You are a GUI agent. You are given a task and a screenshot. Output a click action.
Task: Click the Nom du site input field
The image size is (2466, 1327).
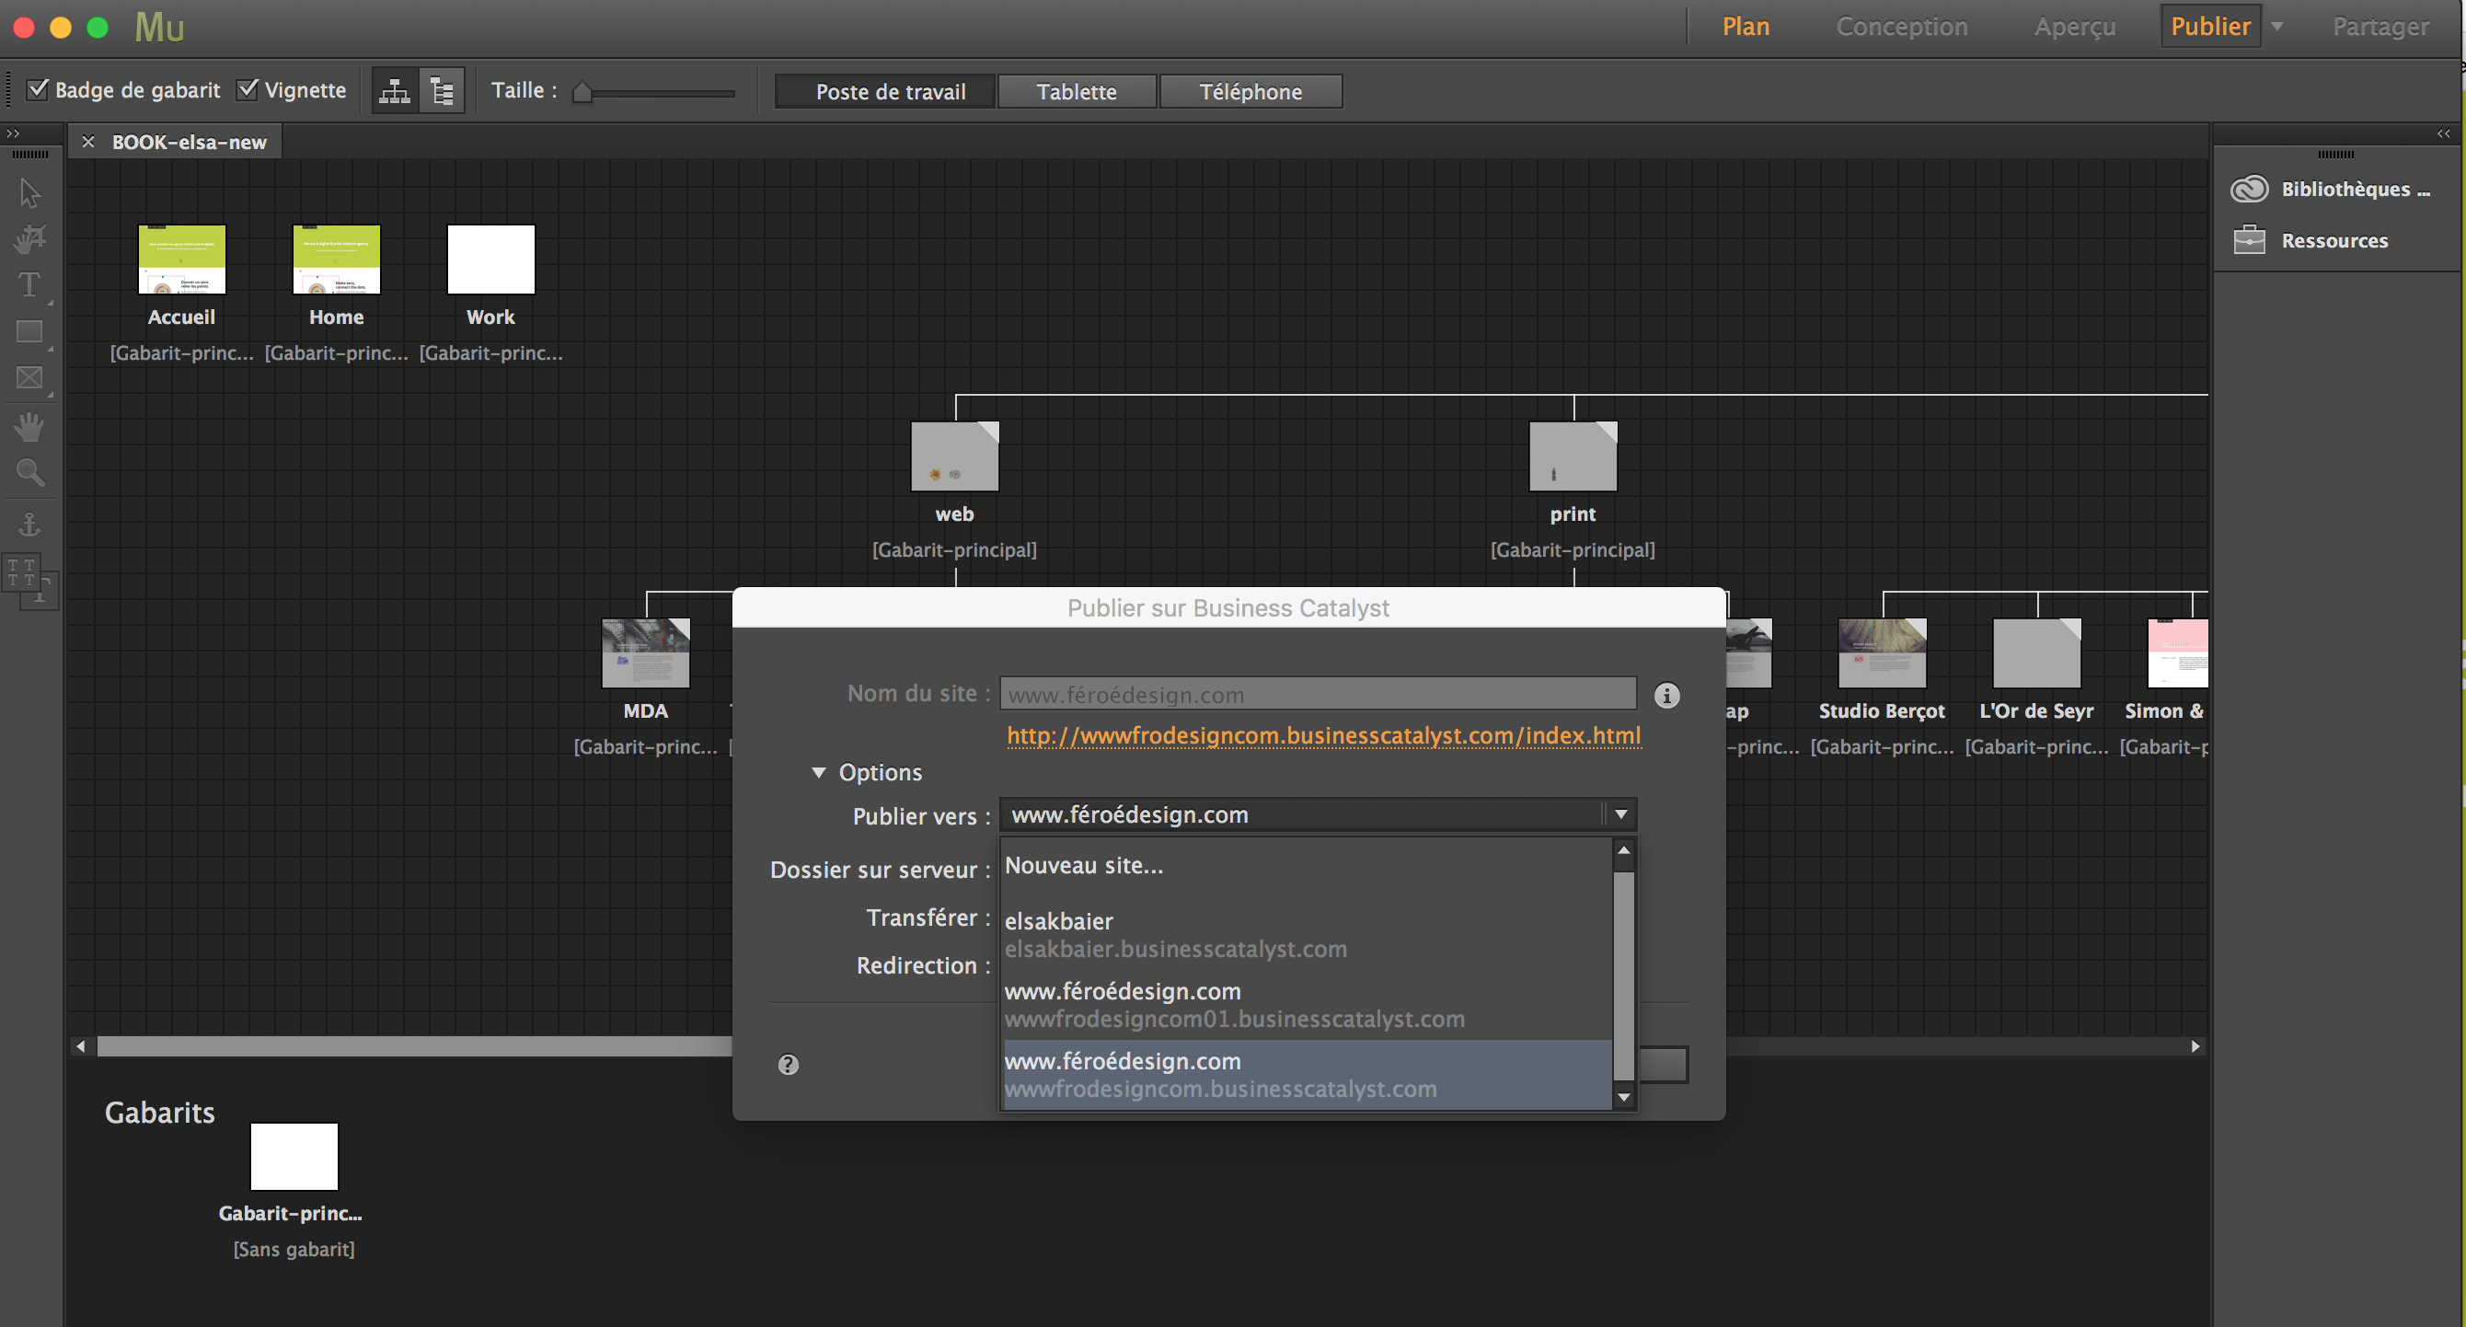[x=1319, y=694]
